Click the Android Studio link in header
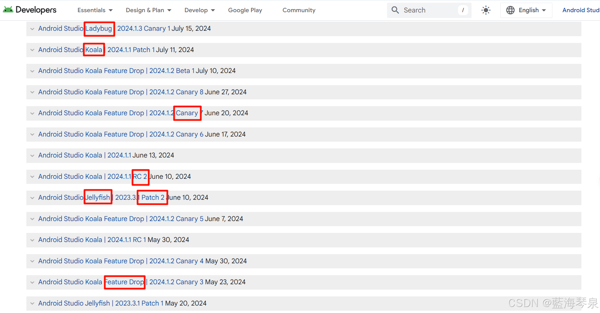Viewport: 600px width, 313px height. (581, 10)
